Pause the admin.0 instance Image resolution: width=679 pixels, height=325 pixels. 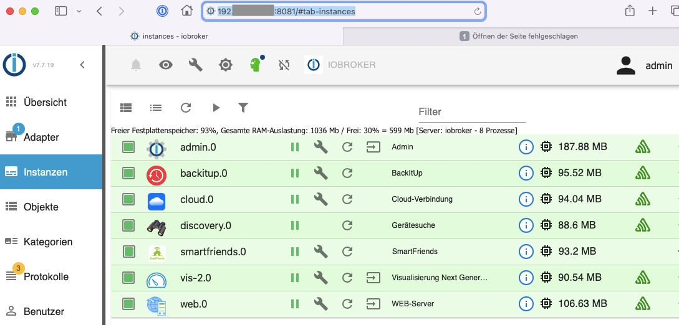point(295,147)
